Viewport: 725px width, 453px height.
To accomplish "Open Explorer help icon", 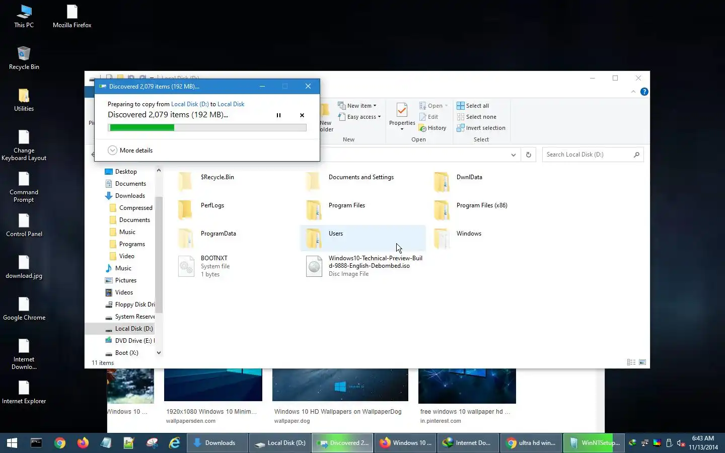I will click(644, 92).
